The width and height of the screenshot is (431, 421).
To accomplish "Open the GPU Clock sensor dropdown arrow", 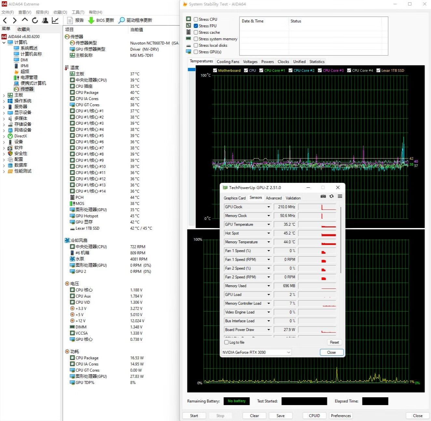I will [269, 207].
